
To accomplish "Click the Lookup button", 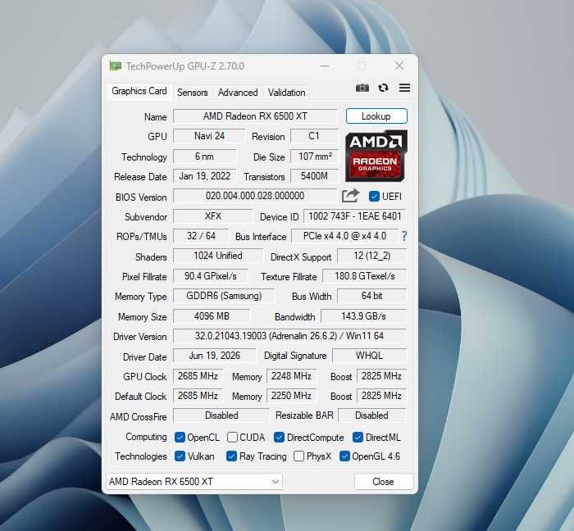I will click(376, 116).
